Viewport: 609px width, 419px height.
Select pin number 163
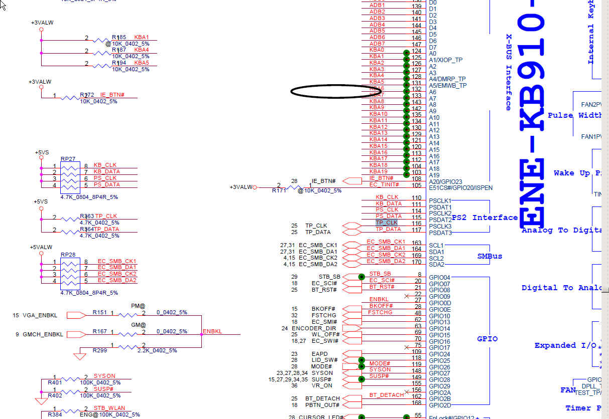coord(417,243)
